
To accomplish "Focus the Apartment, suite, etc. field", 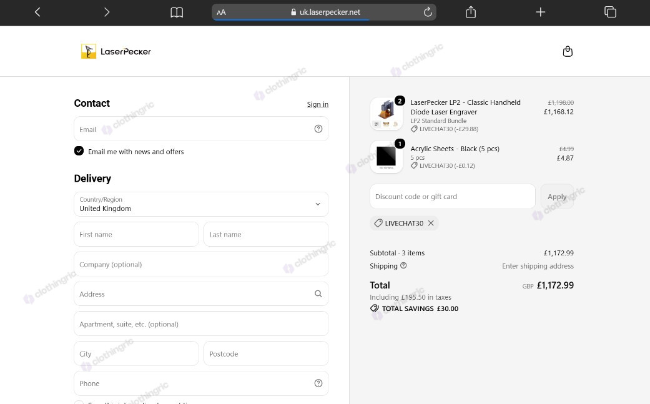I will [201, 323].
